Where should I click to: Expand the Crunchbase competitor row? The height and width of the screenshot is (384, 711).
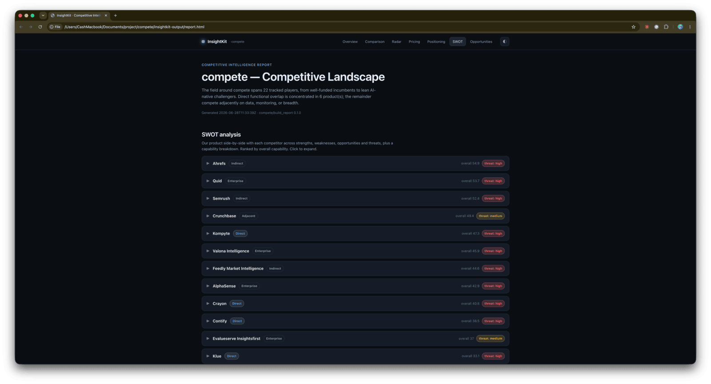355,216
